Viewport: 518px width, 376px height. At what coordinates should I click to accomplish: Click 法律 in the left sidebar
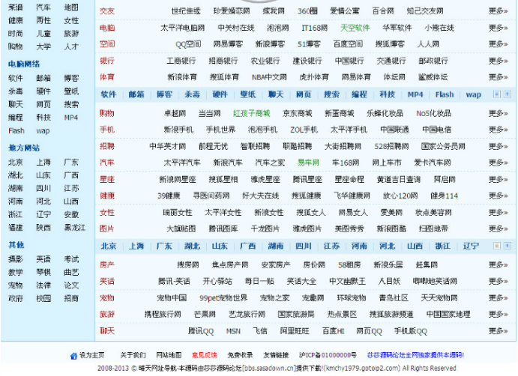(x=43, y=285)
